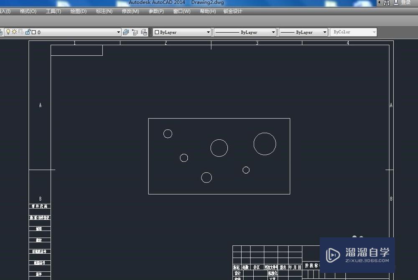418x280 pixels.
Task: Open the 窗口(W) menu
Action: 182,11
